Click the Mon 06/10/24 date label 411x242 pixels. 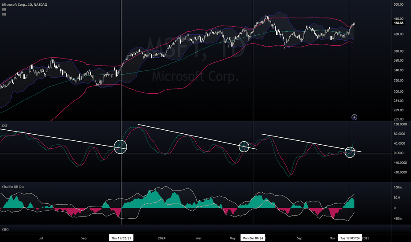pos(253,238)
